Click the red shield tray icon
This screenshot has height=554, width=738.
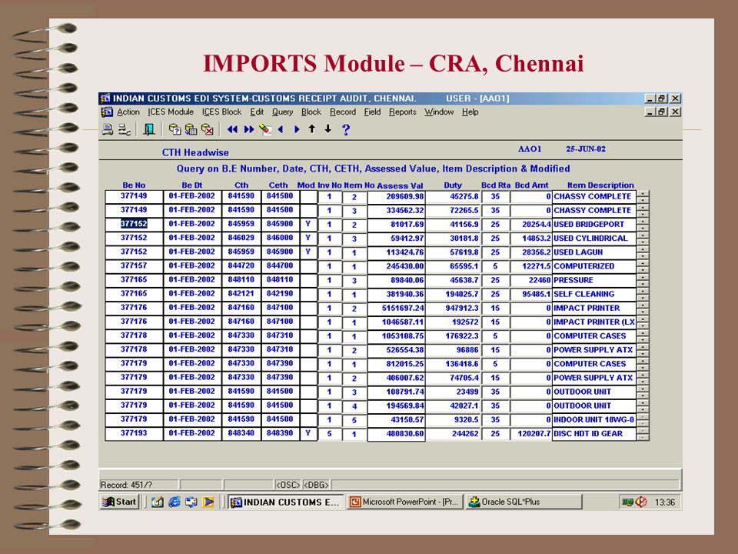pos(641,502)
